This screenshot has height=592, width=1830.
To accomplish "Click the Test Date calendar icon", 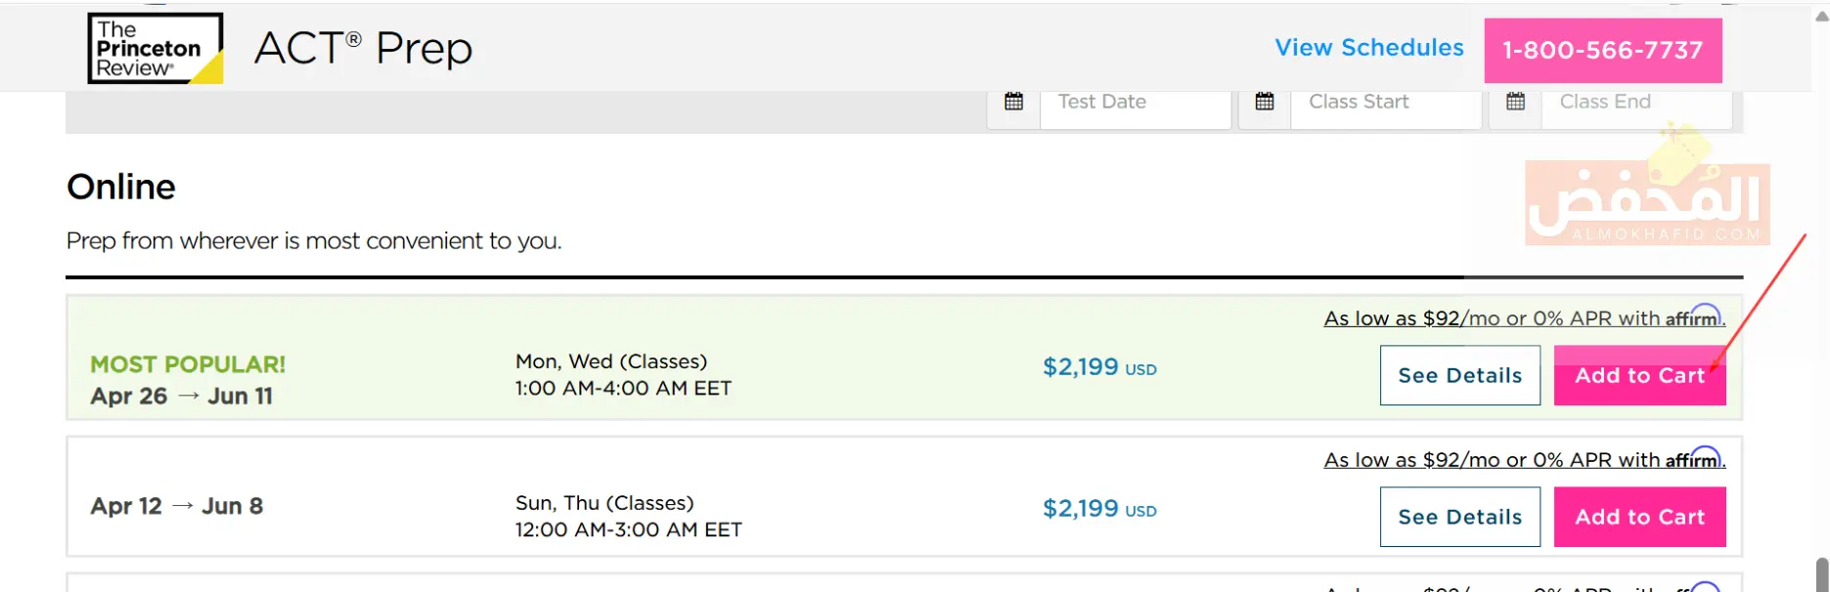I will (x=1013, y=102).
